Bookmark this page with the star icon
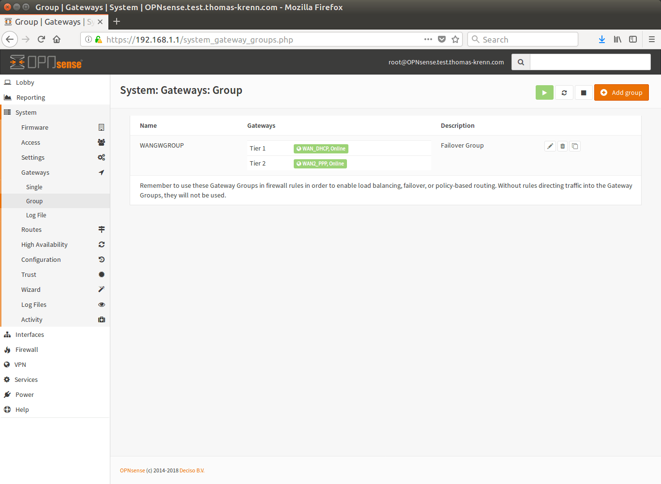The width and height of the screenshot is (661, 484). click(x=455, y=40)
